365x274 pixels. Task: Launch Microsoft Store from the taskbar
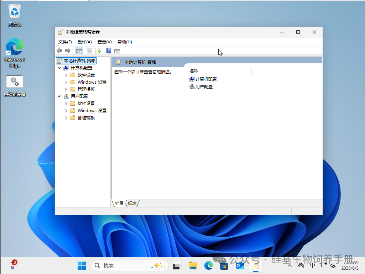(x=224, y=265)
